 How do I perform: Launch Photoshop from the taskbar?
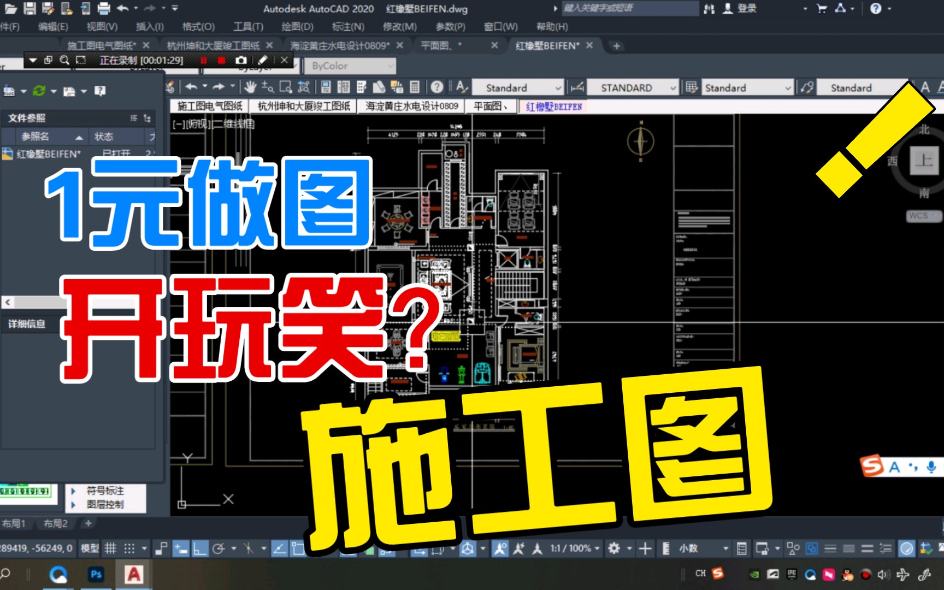(95, 574)
